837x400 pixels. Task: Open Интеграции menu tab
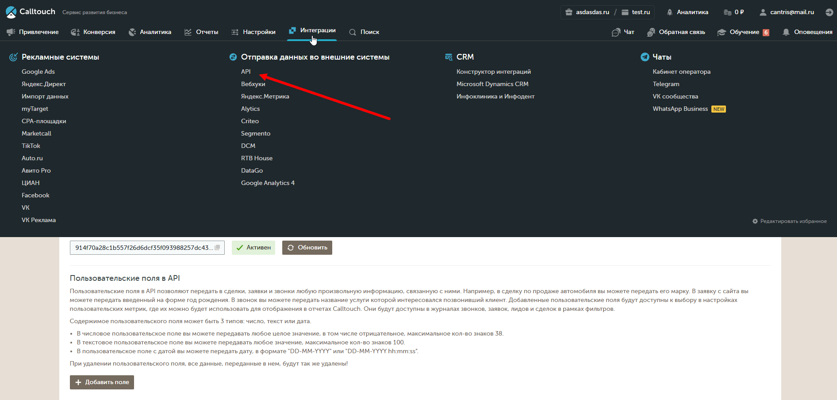(312, 30)
